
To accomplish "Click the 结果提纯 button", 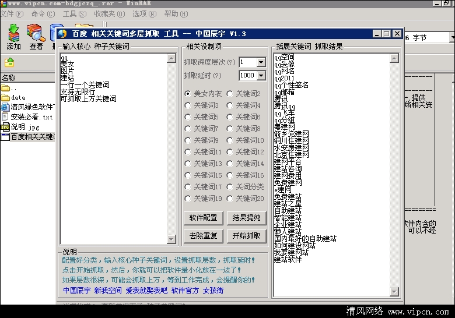I will [x=246, y=218].
